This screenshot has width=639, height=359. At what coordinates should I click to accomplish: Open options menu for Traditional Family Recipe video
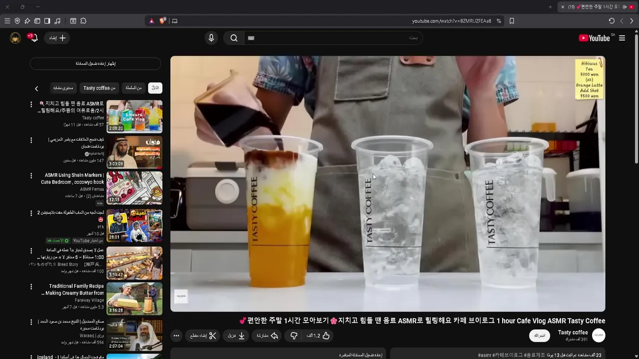click(x=31, y=287)
